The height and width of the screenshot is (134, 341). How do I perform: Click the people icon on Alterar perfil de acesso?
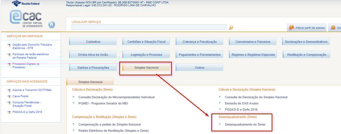pos(292,28)
